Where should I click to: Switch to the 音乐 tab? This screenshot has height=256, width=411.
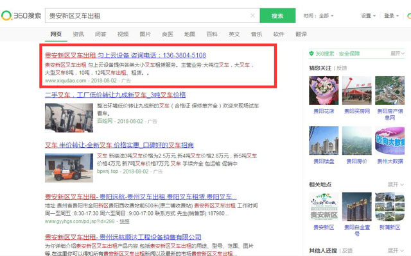click(x=257, y=34)
